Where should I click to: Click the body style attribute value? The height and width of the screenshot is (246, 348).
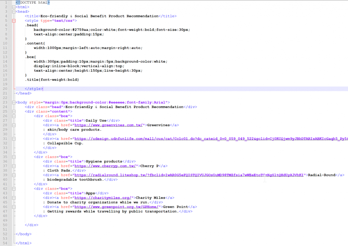(x=105, y=102)
